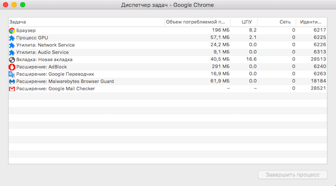The image size is (336, 186).
Task: Zoom the window with green title button
Action: [x=23, y=5]
